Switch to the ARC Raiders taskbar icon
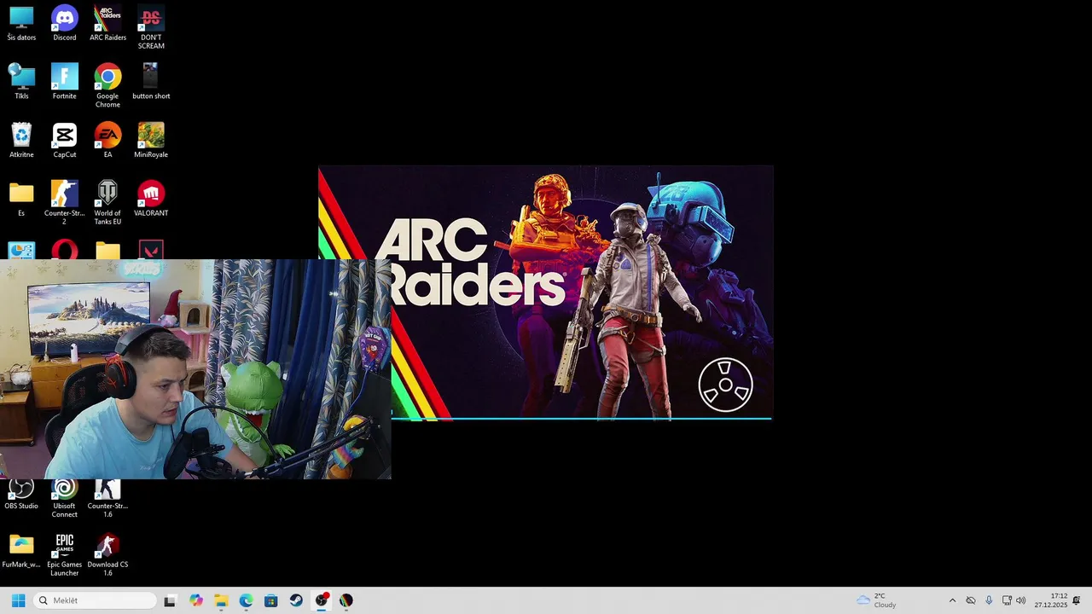The image size is (1092, 614). tap(346, 600)
